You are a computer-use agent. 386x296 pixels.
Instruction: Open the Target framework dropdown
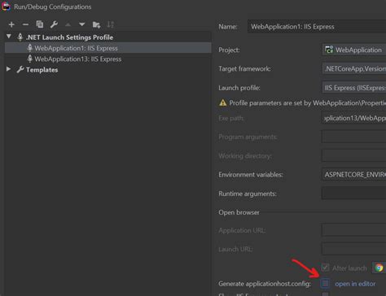click(x=354, y=69)
